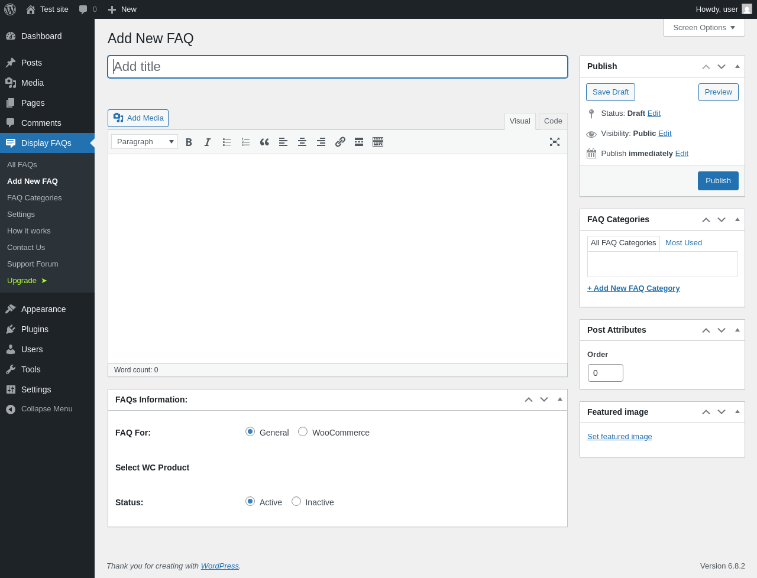Open Tools menu in sidebar
This screenshot has width=757, height=578.
pos(47,369)
